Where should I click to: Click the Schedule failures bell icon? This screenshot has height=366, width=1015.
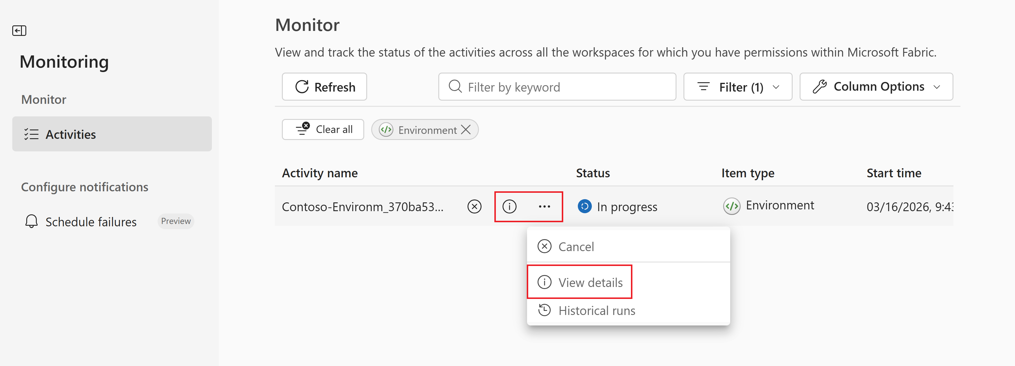[32, 222]
